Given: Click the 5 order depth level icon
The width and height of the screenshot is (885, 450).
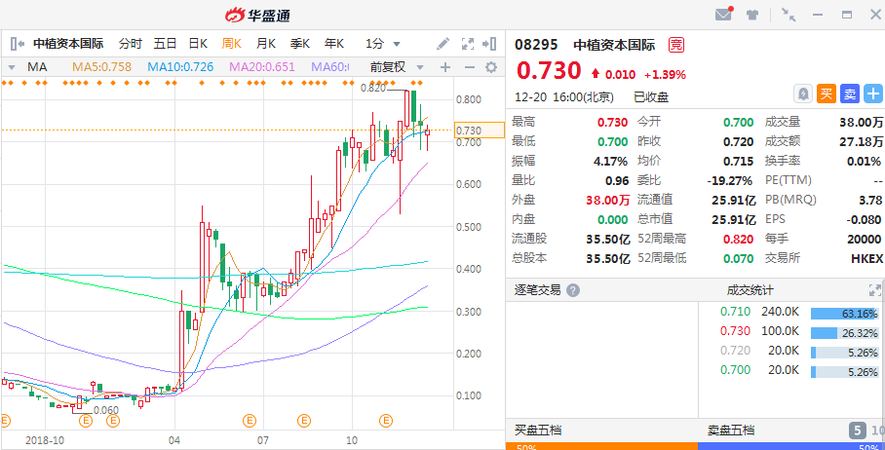Looking at the screenshot, I should (x=858, y=431).
